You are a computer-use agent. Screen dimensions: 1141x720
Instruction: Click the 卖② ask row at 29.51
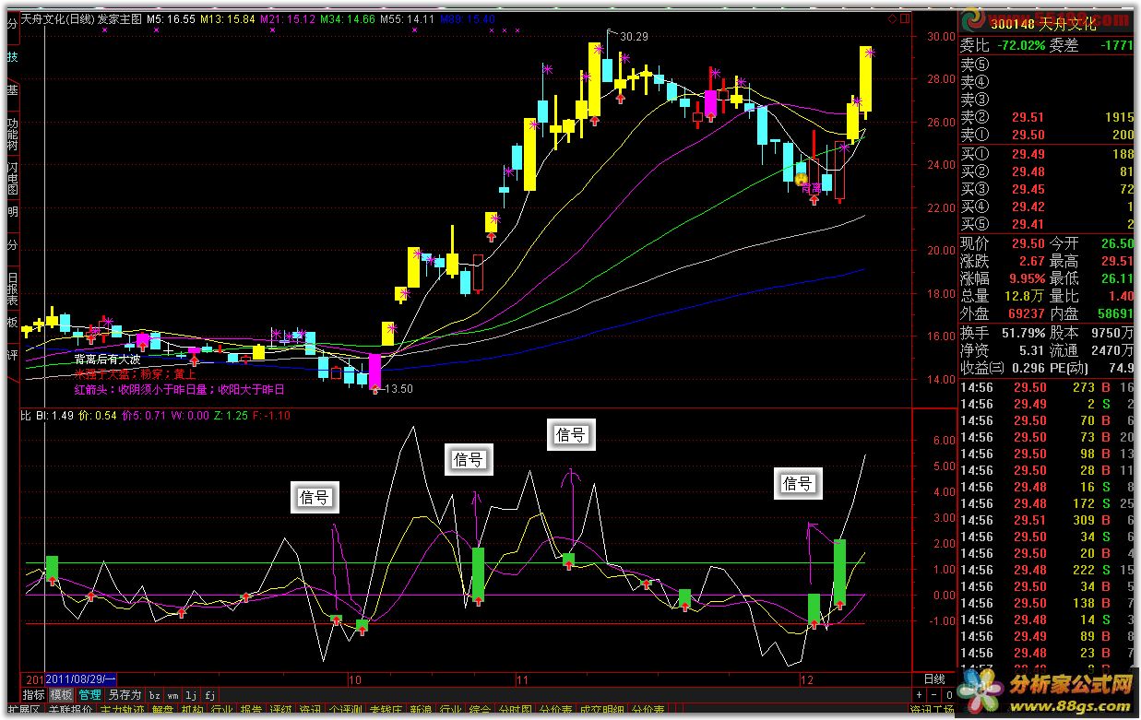[1047, 117]
